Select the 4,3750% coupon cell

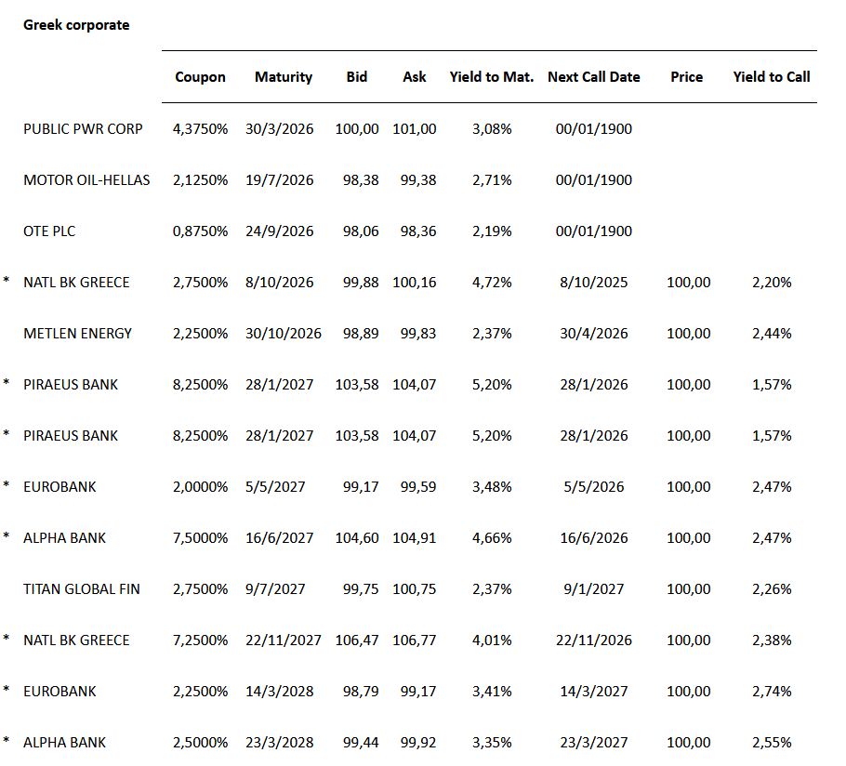point(200,129)
